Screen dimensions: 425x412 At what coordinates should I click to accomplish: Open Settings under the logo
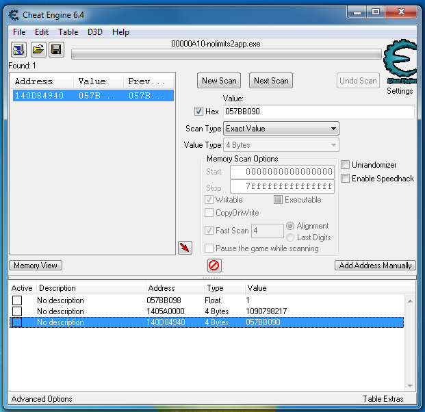point(400,91)
